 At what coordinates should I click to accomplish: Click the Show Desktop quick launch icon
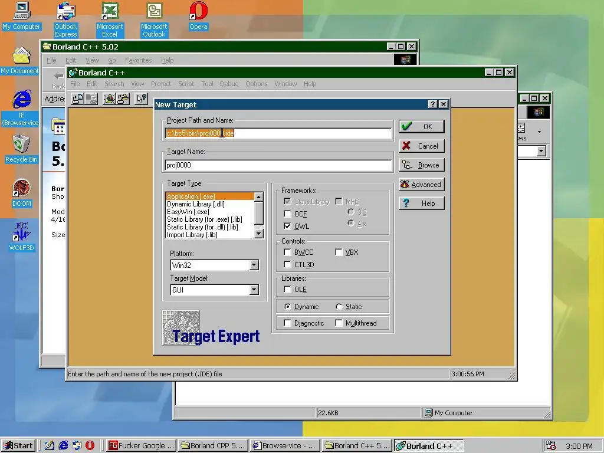50,445
